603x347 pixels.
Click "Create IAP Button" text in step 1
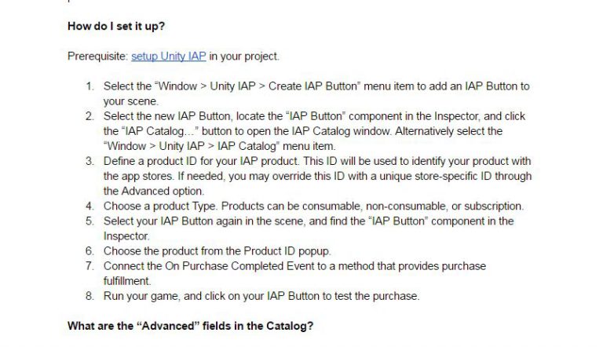pos(312,86)
